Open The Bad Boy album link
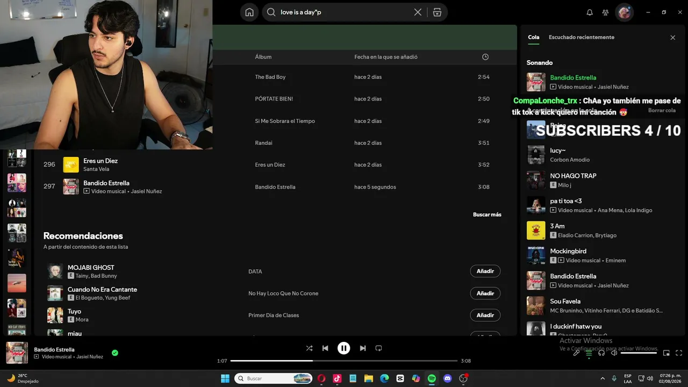 click(270, 77)
